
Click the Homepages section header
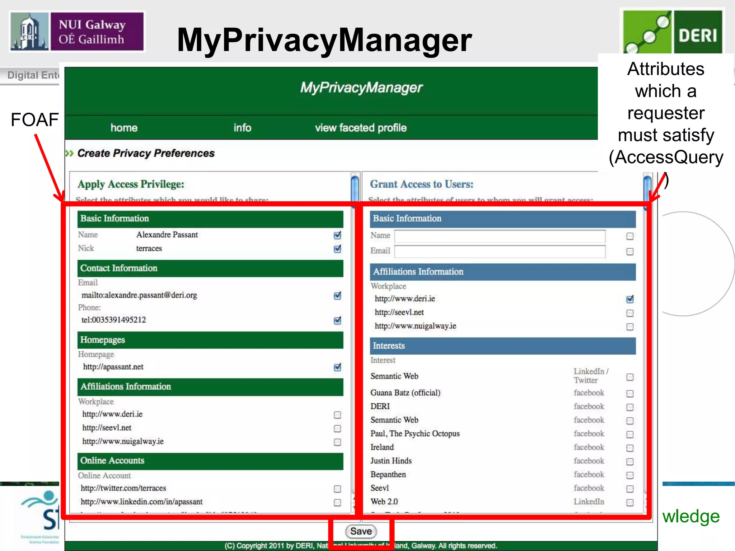click(210, 340)
